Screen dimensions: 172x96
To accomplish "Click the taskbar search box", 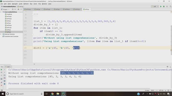I will point(24,94).
